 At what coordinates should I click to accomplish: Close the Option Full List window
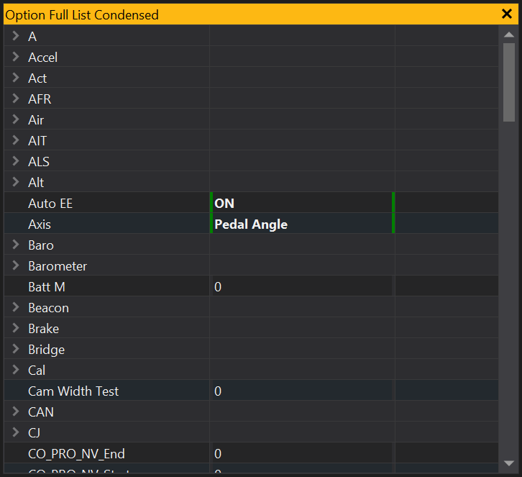click(x=506, y=14)
